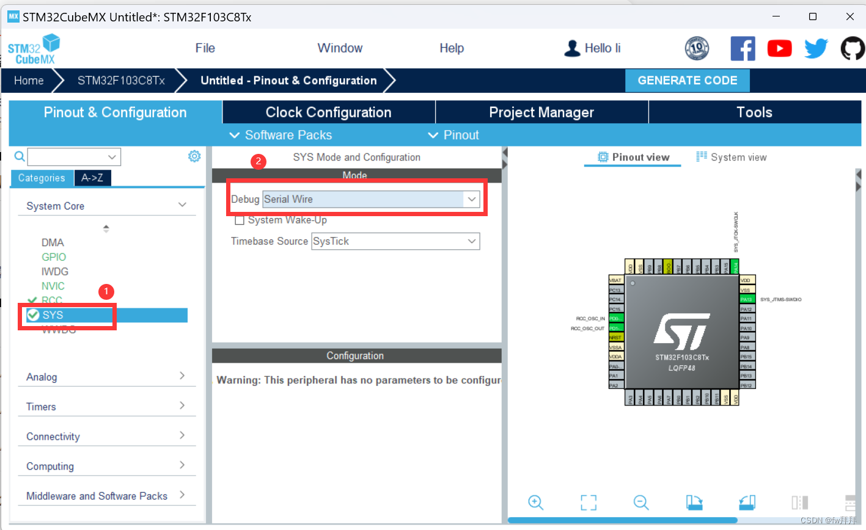This screenshot has height=530, width=866.
Task: Go to Home in the breadcrumb
Action: tap(29, 81)
